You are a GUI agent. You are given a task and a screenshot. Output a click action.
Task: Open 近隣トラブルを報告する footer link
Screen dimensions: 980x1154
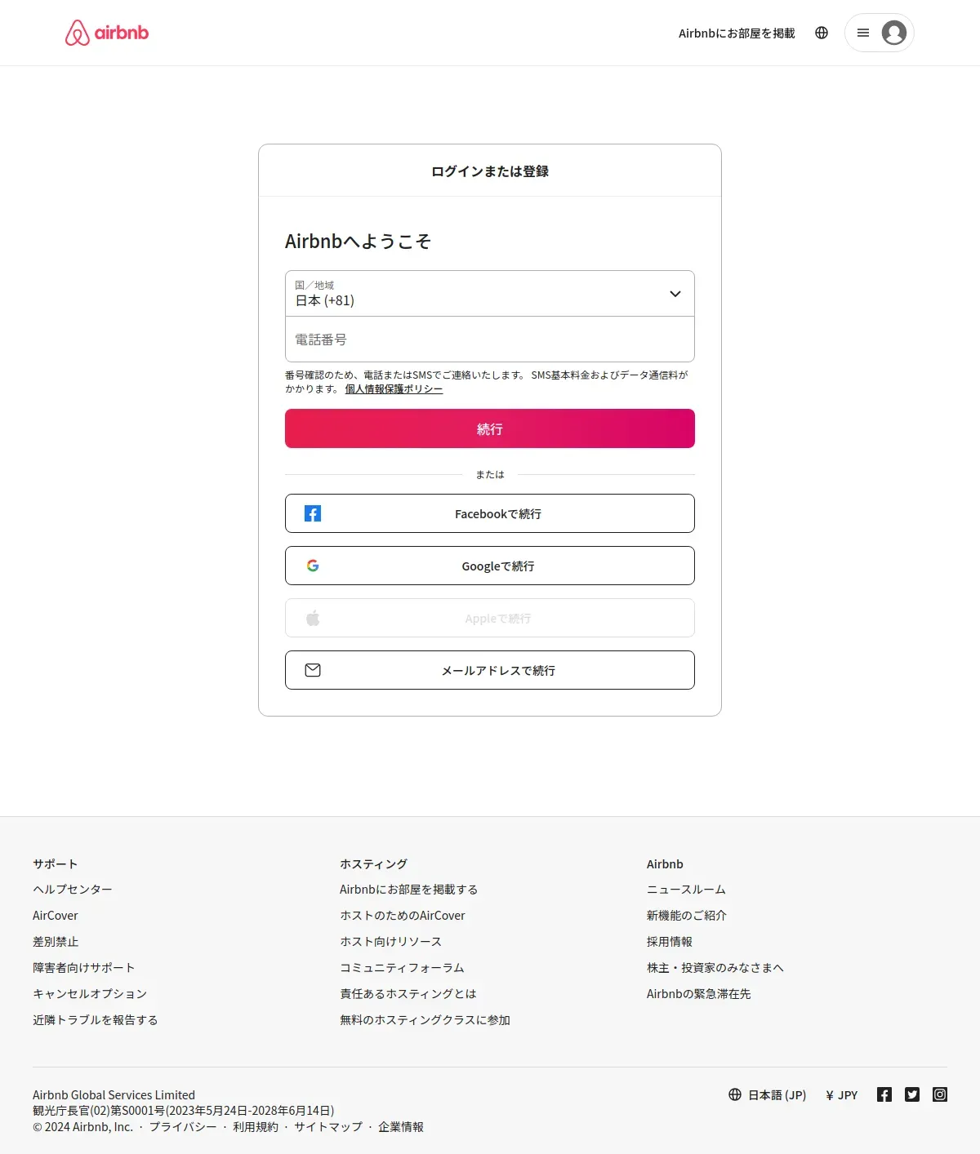click(96, 1020)
